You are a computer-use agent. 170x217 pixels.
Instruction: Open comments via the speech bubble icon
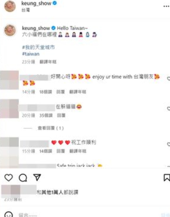click(23, 178)
